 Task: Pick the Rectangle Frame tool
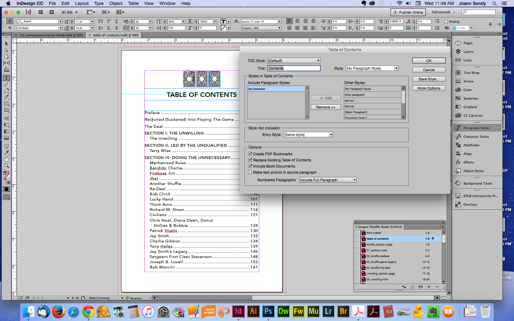coord(6,104)
